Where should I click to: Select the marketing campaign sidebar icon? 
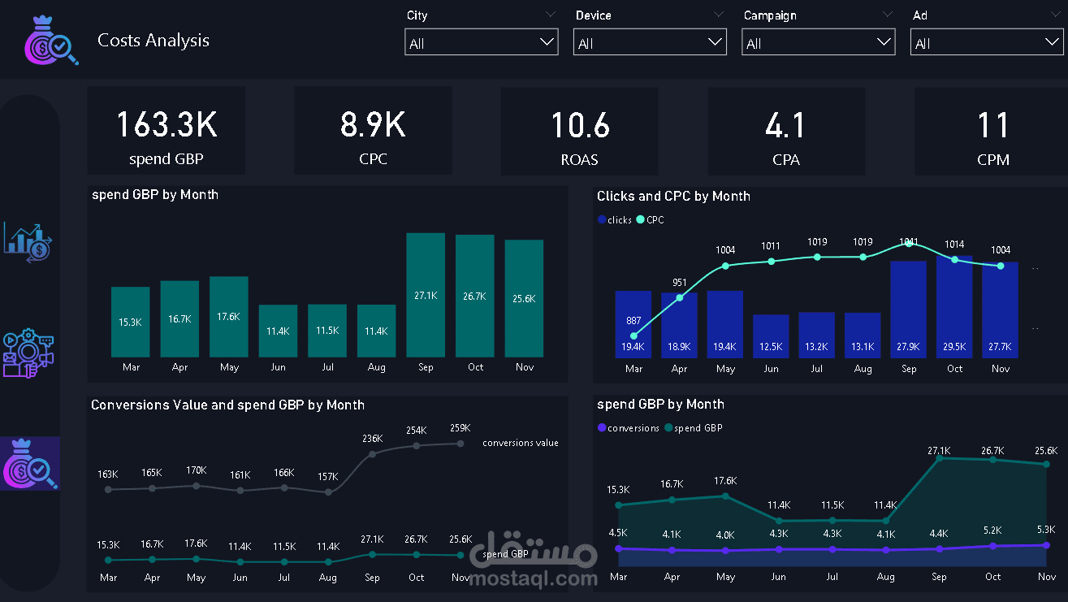click(30, 353)
